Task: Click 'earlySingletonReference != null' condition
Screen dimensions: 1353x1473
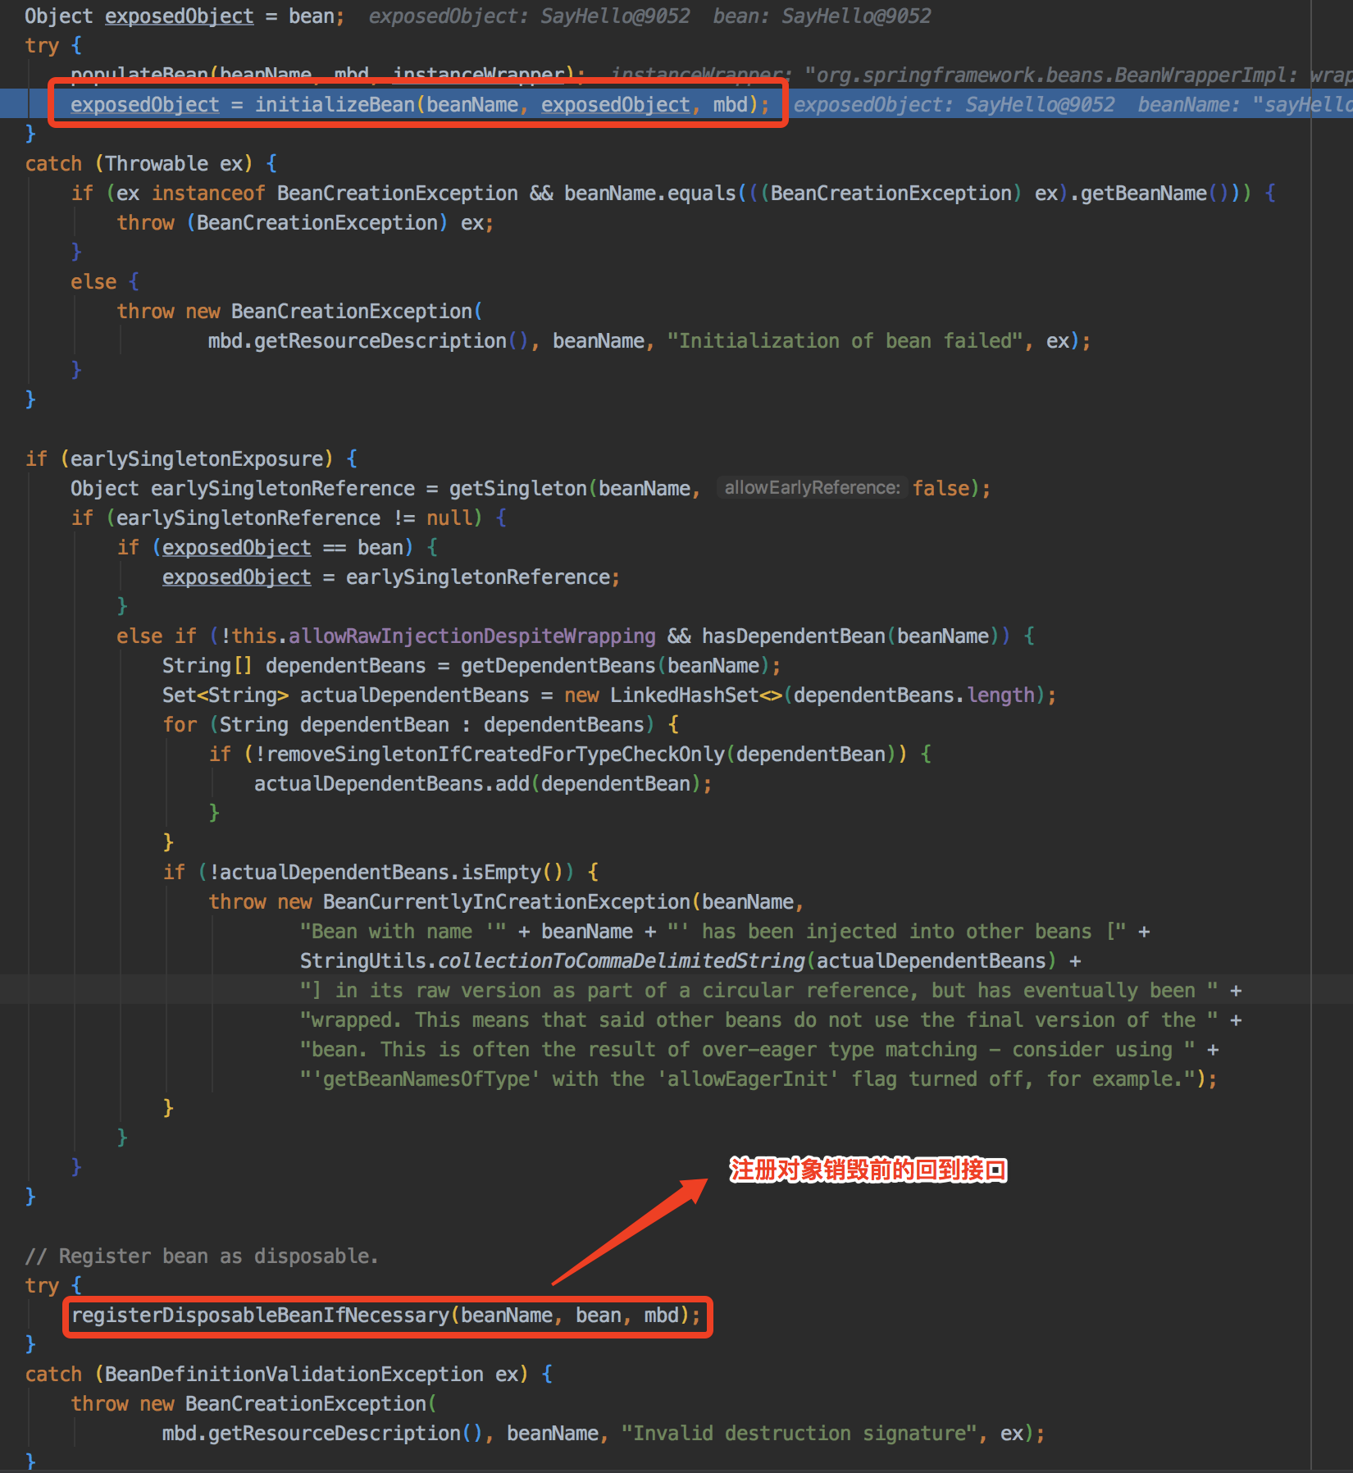Action: click(294, 518)
